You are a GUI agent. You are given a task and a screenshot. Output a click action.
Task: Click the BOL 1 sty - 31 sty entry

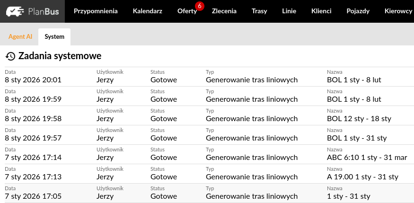(357, 138)
